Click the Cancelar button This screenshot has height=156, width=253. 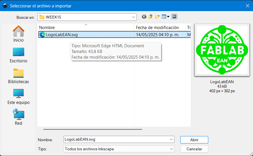(194, 149)
